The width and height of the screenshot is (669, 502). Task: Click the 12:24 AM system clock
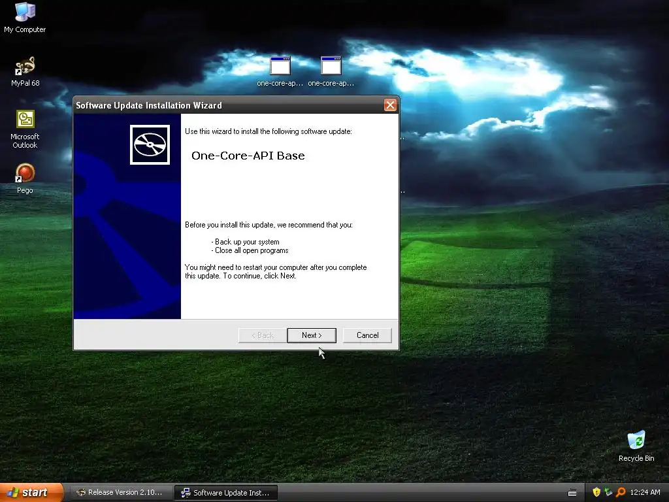coord(645,492)
